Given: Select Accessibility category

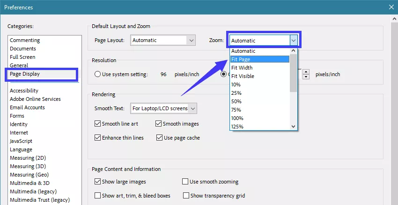Looking at the screenshot, I should click(x=24, y=91).
